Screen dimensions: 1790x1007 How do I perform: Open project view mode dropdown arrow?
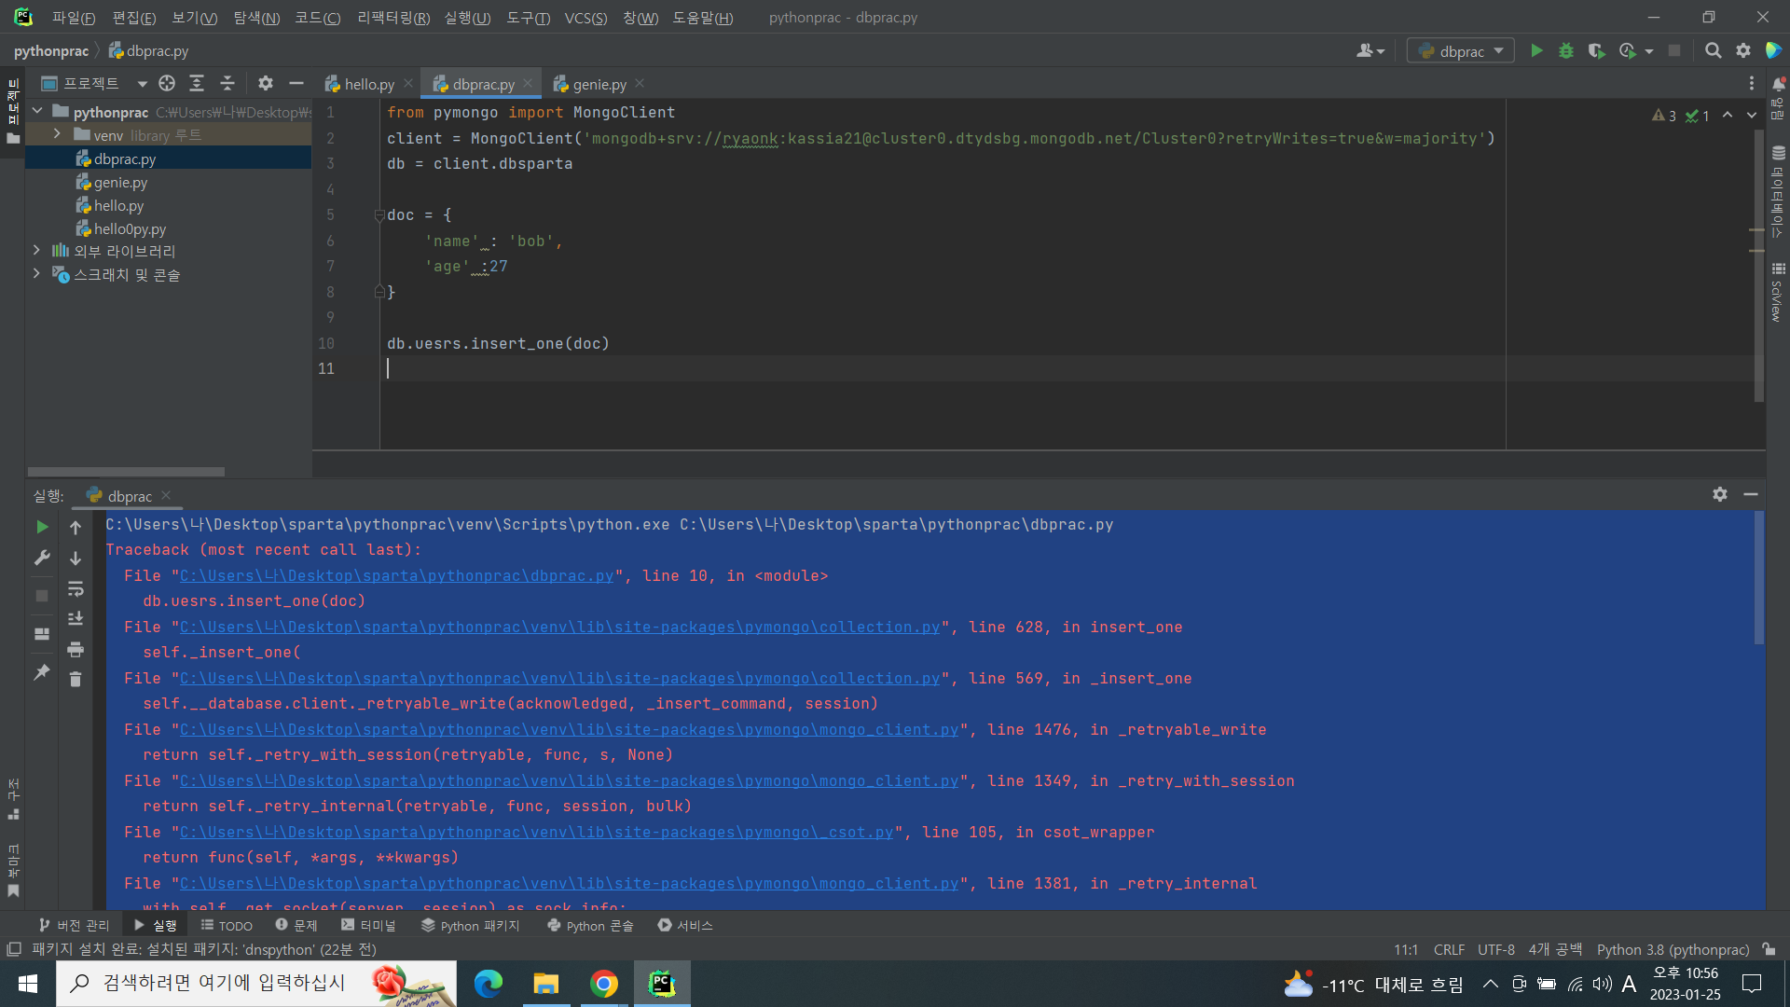click(142, 84)
